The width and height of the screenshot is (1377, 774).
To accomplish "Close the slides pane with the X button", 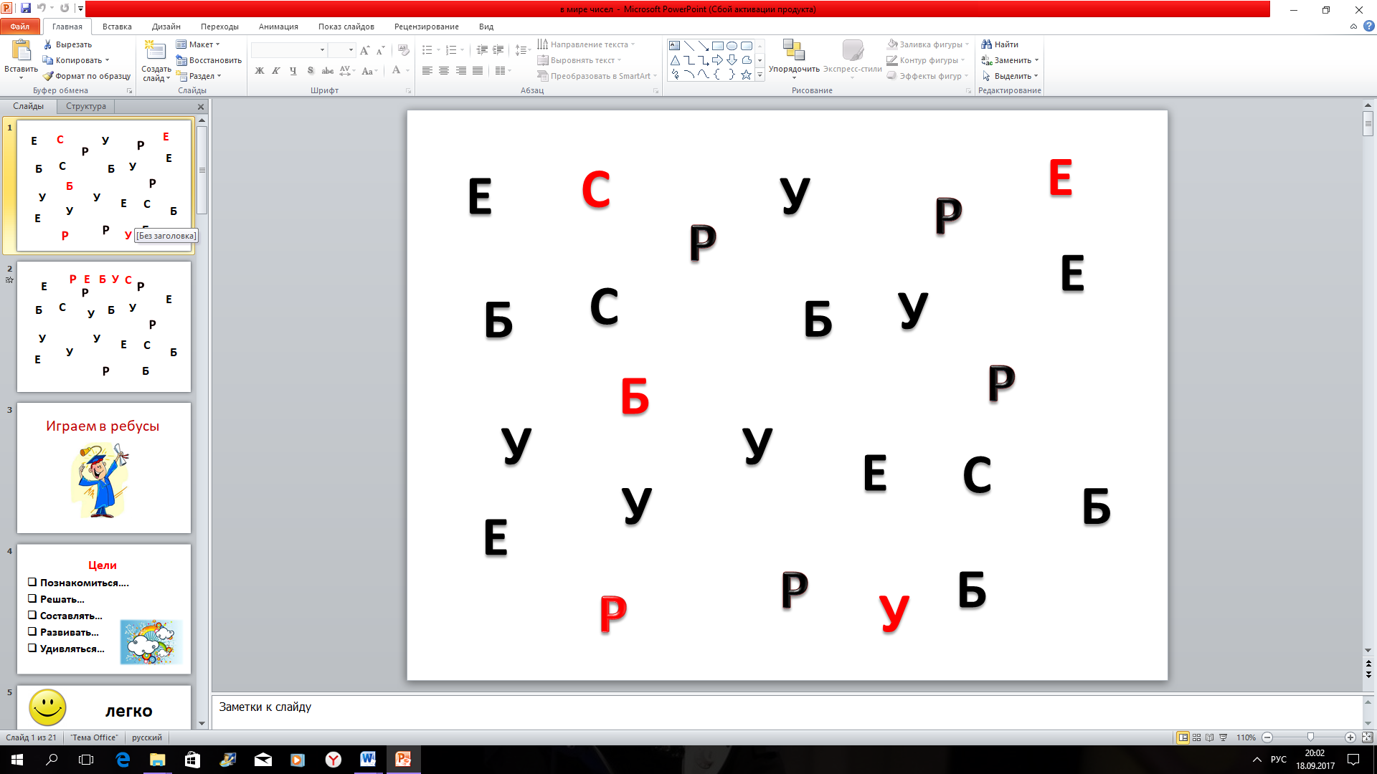I will (x=201, y=107).
